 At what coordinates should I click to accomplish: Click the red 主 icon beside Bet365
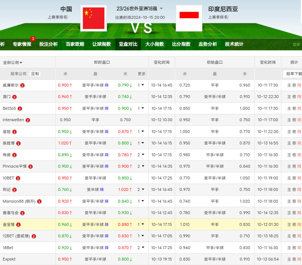pyautogui.click(x=20, y=108)
